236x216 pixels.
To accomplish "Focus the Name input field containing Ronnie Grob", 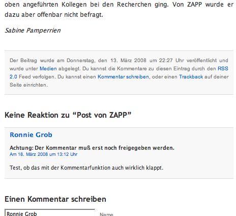I will click(x=50, y=213).
